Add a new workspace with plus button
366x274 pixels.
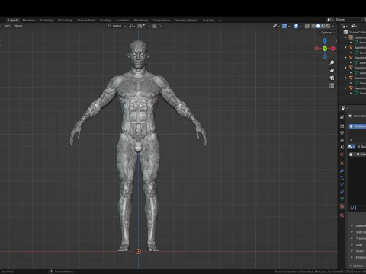click(220, 20)
